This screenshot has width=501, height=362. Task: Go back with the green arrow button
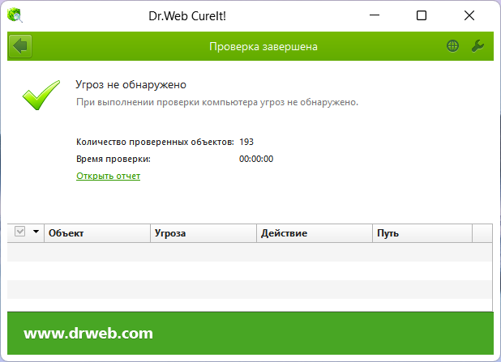[20, 46]
